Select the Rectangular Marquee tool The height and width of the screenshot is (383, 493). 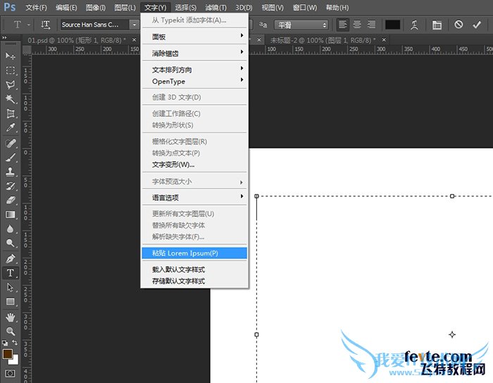(x=10, y=70)
